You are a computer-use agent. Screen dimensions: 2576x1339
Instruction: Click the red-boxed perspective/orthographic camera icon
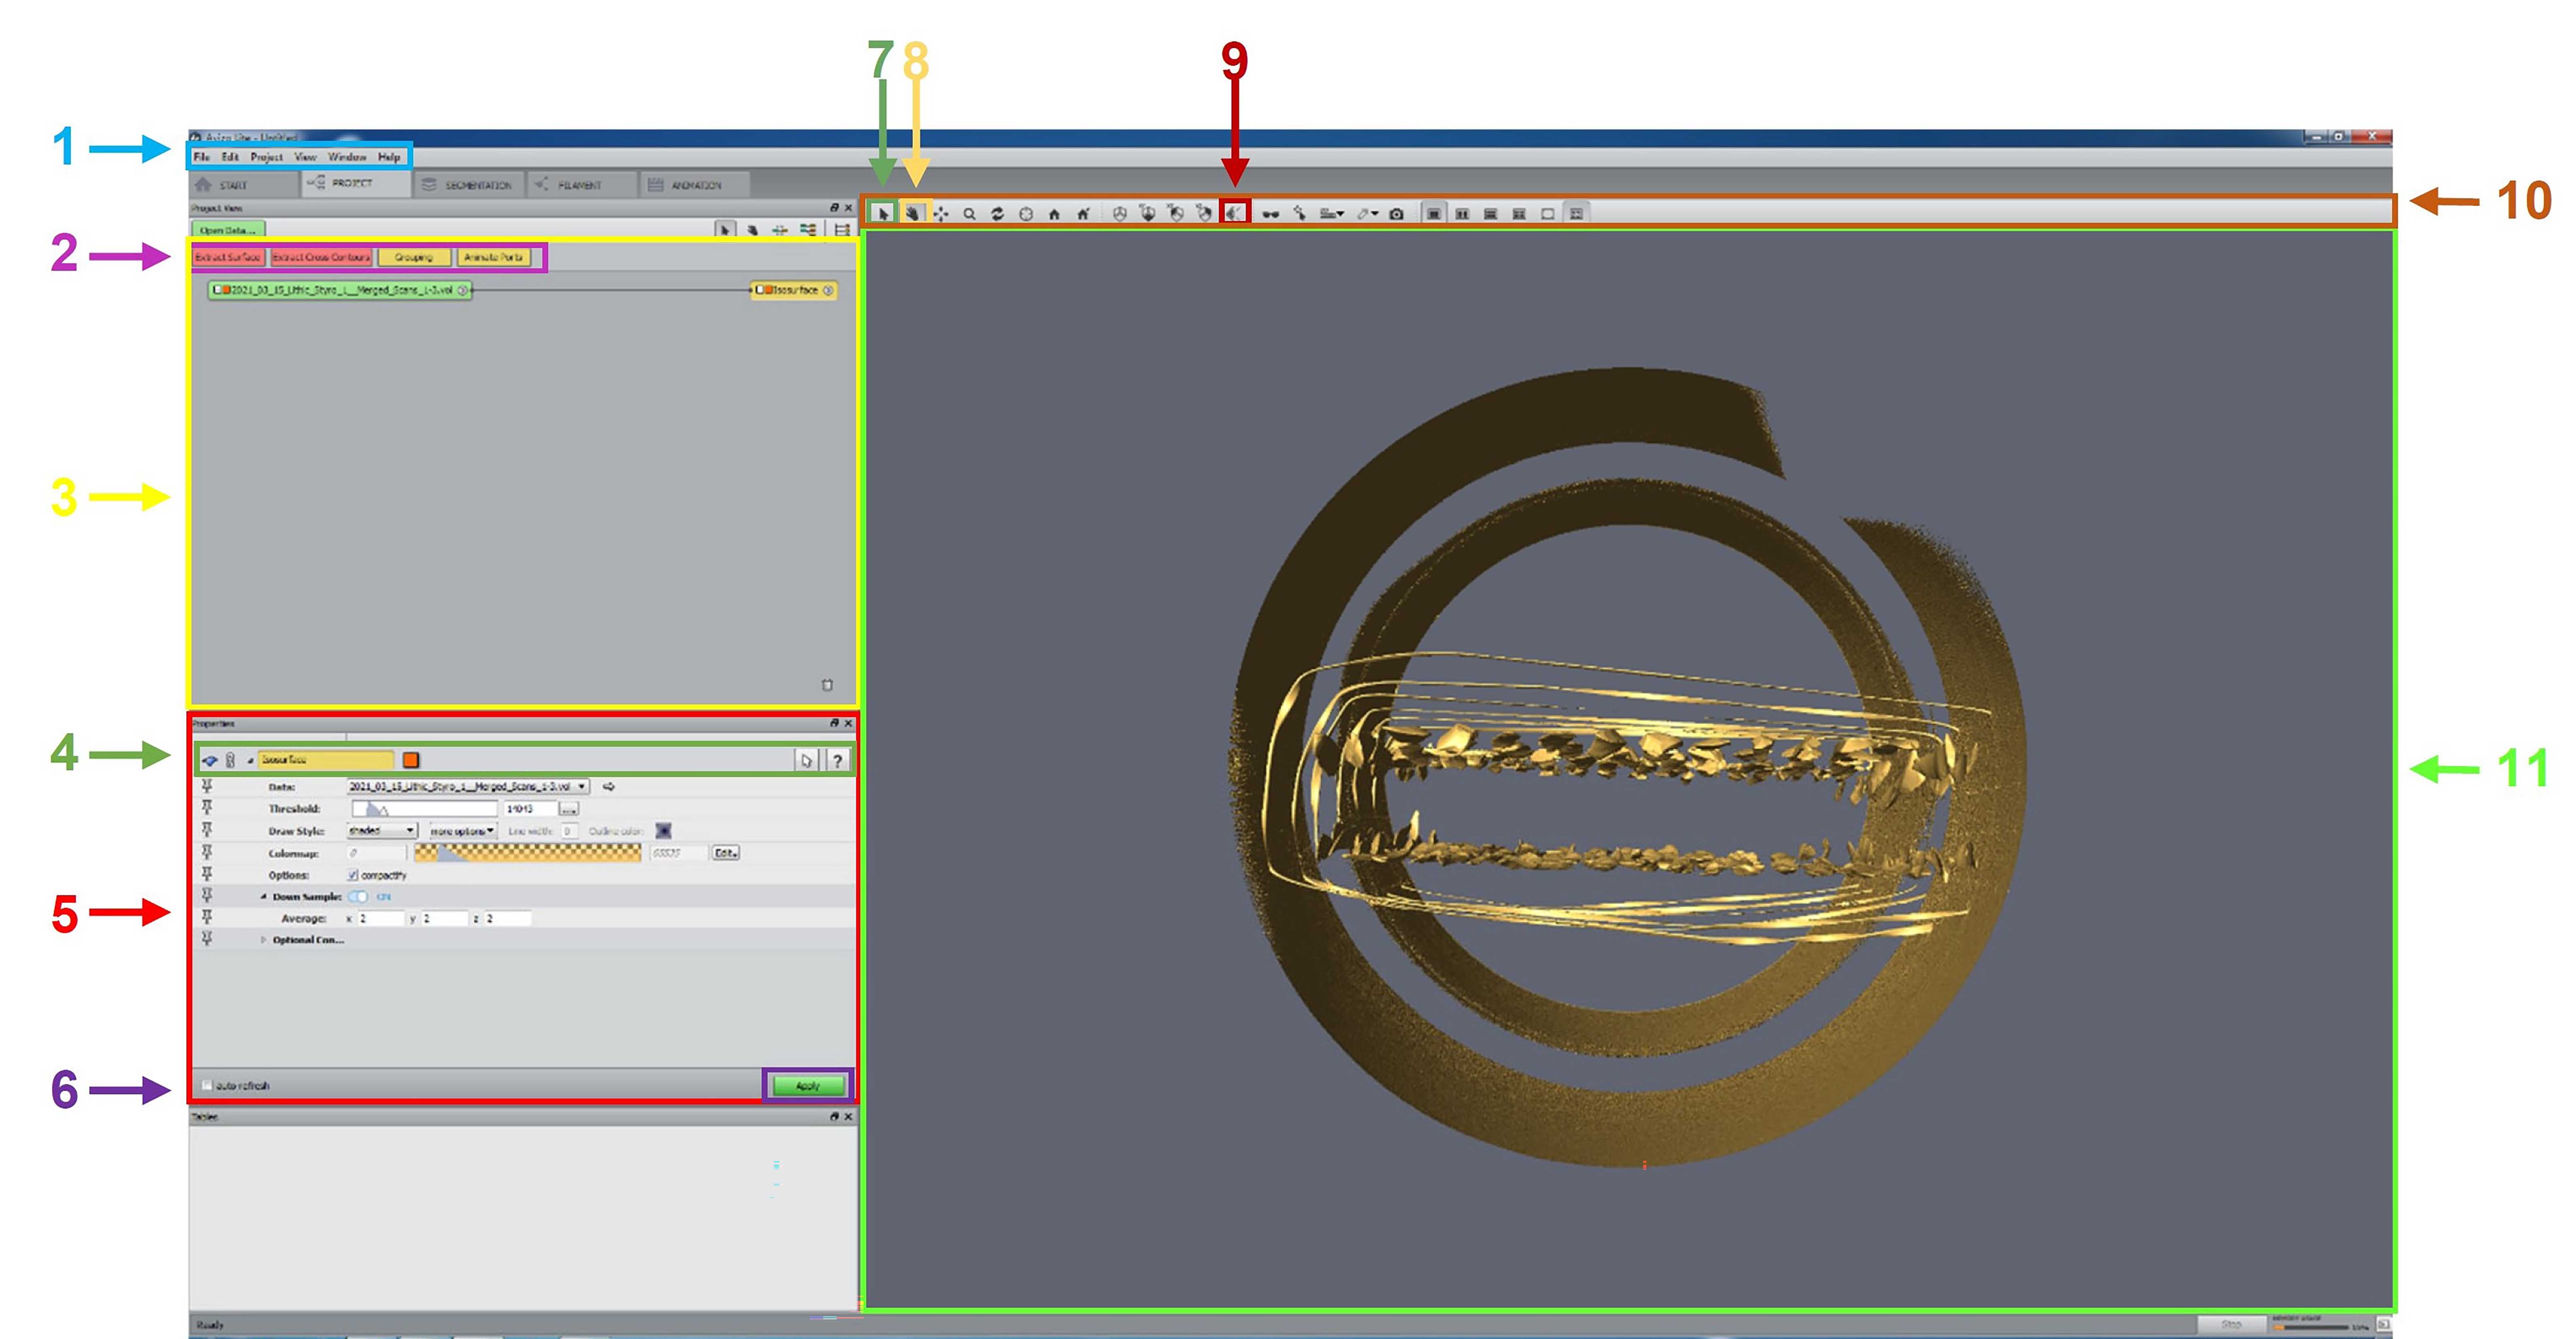click(1235, 213)
